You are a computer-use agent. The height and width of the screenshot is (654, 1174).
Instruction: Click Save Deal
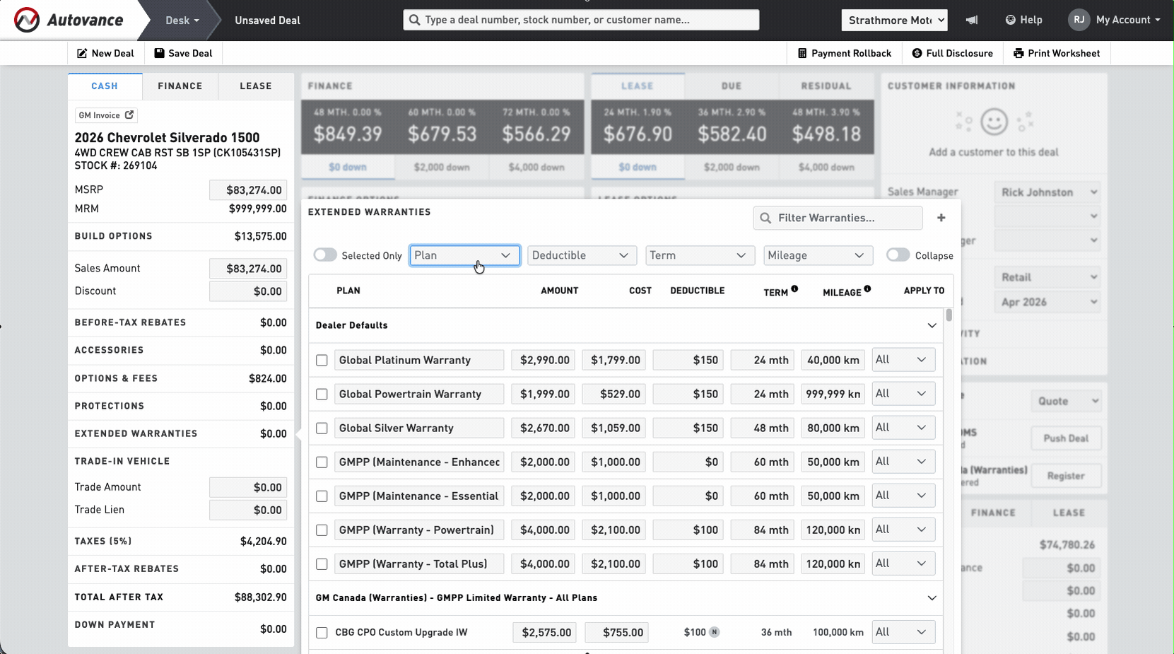point(183,53)
